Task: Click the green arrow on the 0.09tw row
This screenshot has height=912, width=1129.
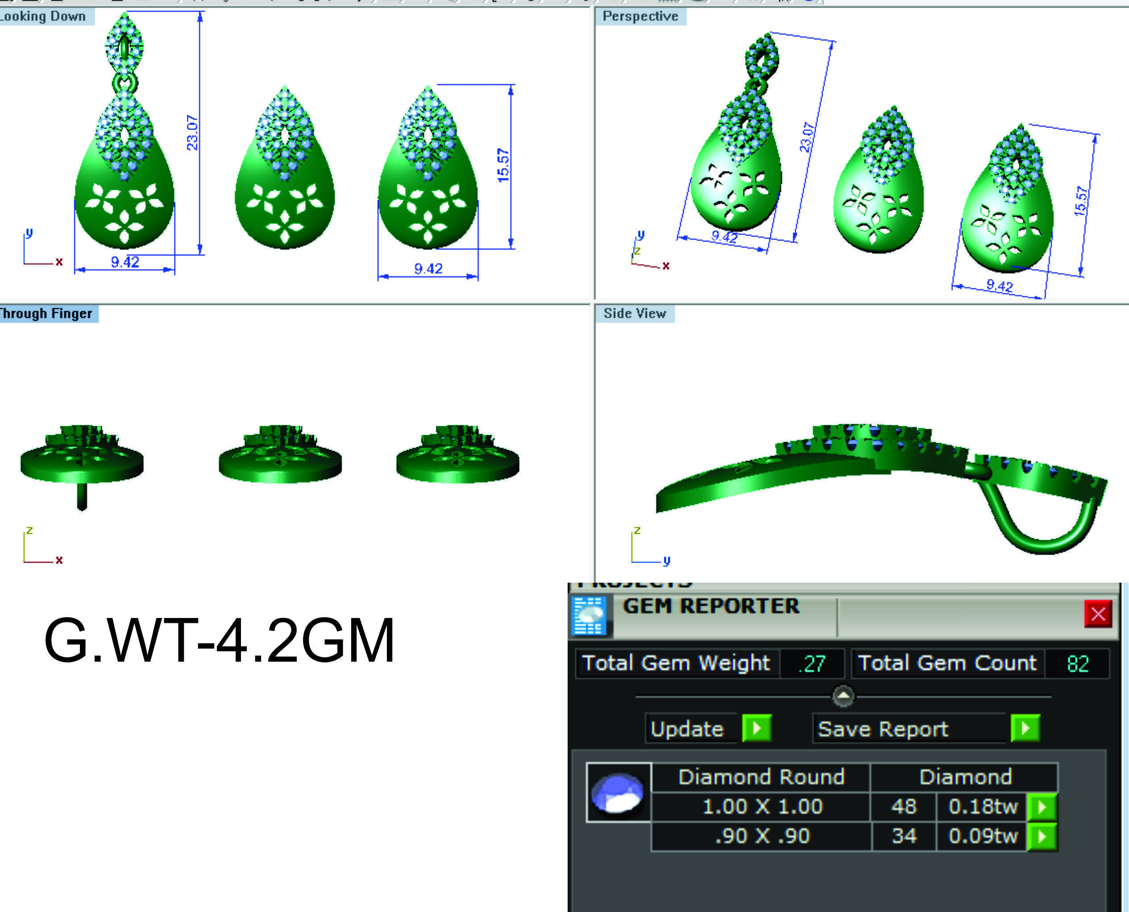Action: (1042, 836)
